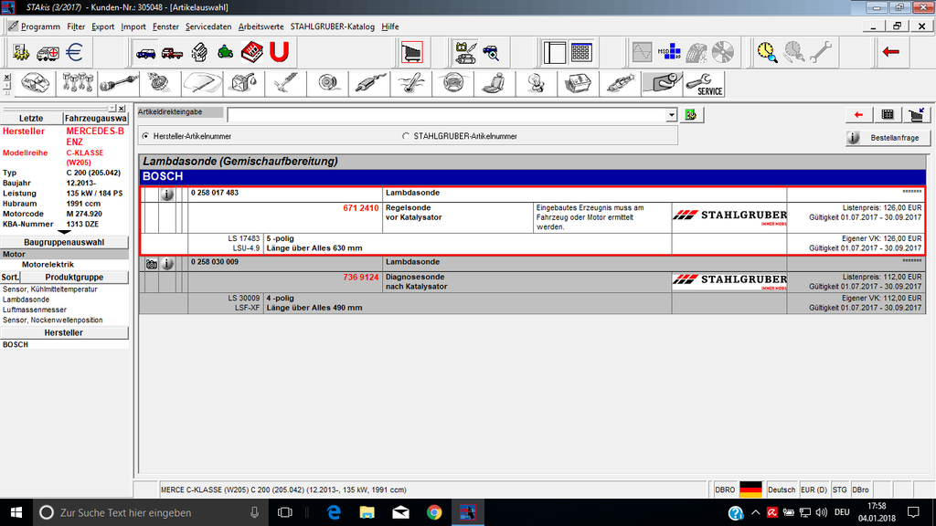Select car seat interior group icon
The image size is (936, 526).
495,83
